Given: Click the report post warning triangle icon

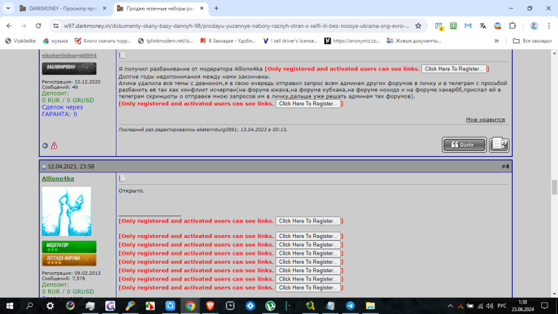Looking at the screenshot, I should click(x=54, y=146).
